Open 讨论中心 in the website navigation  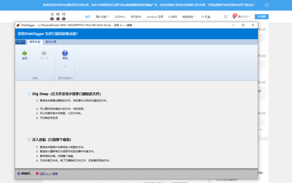click(120, 17)
